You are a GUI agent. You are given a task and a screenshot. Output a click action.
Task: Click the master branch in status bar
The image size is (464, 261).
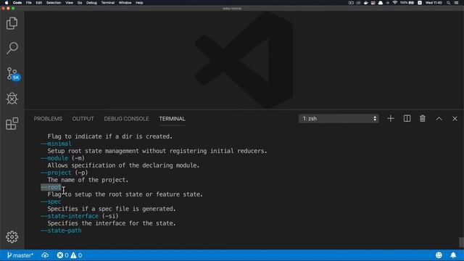click(x=20, y=255)
